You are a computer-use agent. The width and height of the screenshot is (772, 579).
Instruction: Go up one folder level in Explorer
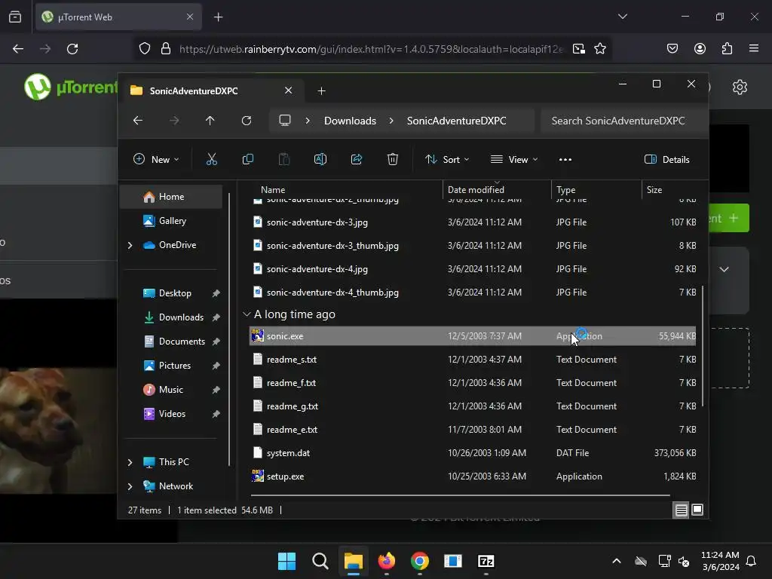pyautogui.click(x=210, y=121)
